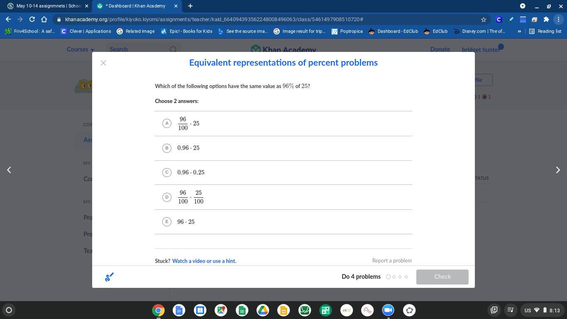Reload the page in browser toolbar
Screen dimensions: 567x319
(32, 20)
